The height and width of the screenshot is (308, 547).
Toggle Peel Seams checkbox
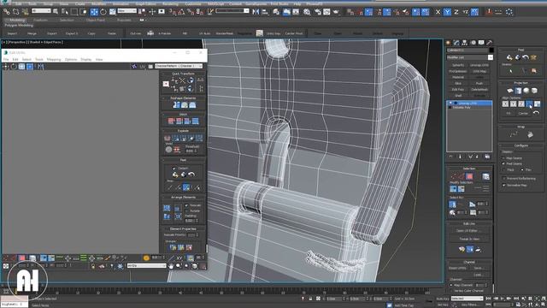pos(503,163)
